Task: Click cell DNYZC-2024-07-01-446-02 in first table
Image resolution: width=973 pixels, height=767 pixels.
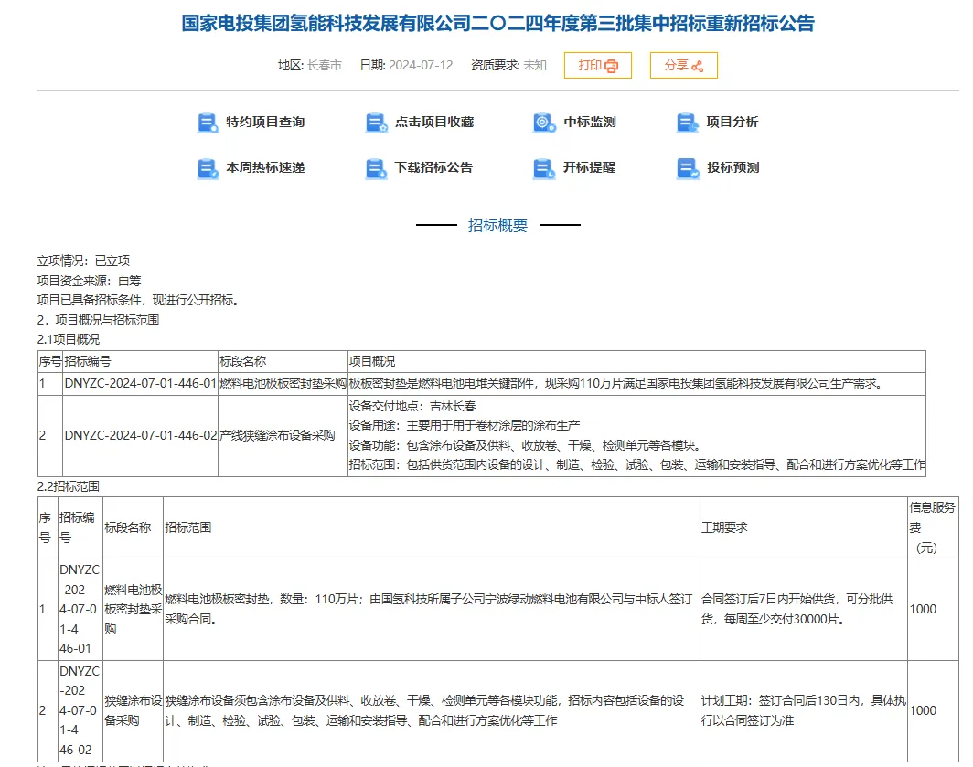Action: click(x=140, y=436)
